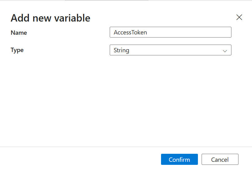Show the variable type options list

[170, 50]
